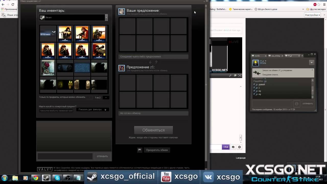The height and width of the screenshot is (184, 327).
Task: Click the purple Chat button
Action: pyautogui.click(x=226, y=147)
